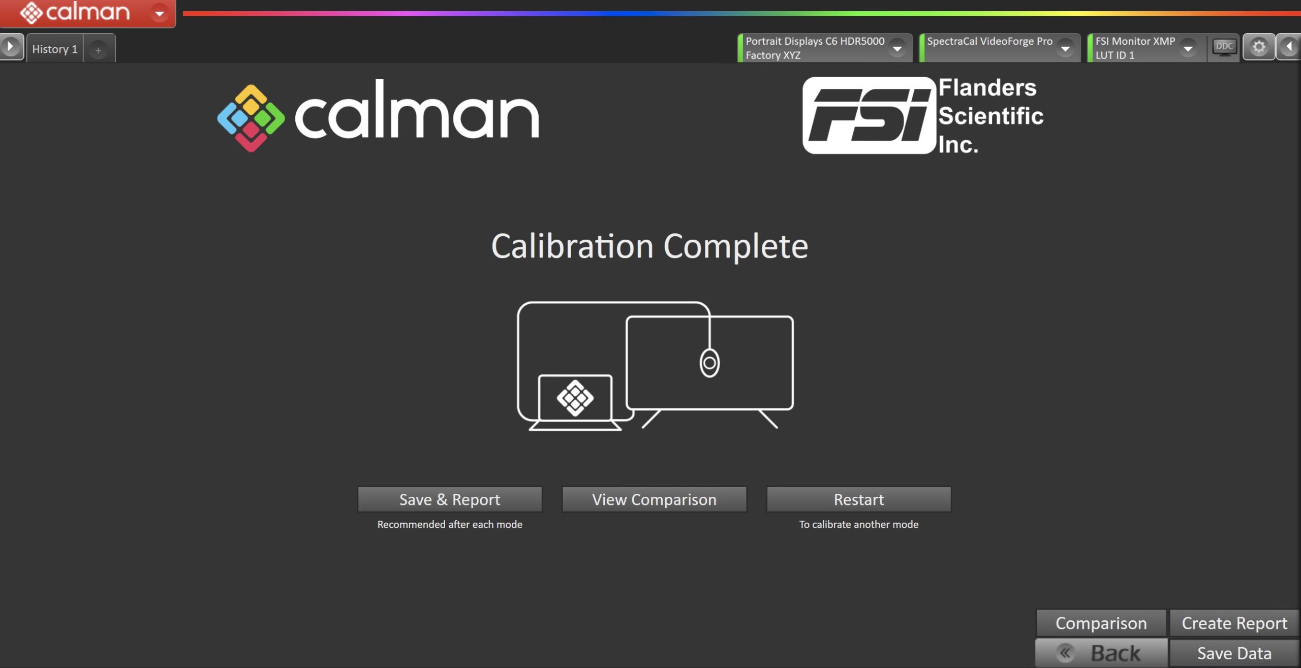Click the Create Report button

coord(1234,623)
